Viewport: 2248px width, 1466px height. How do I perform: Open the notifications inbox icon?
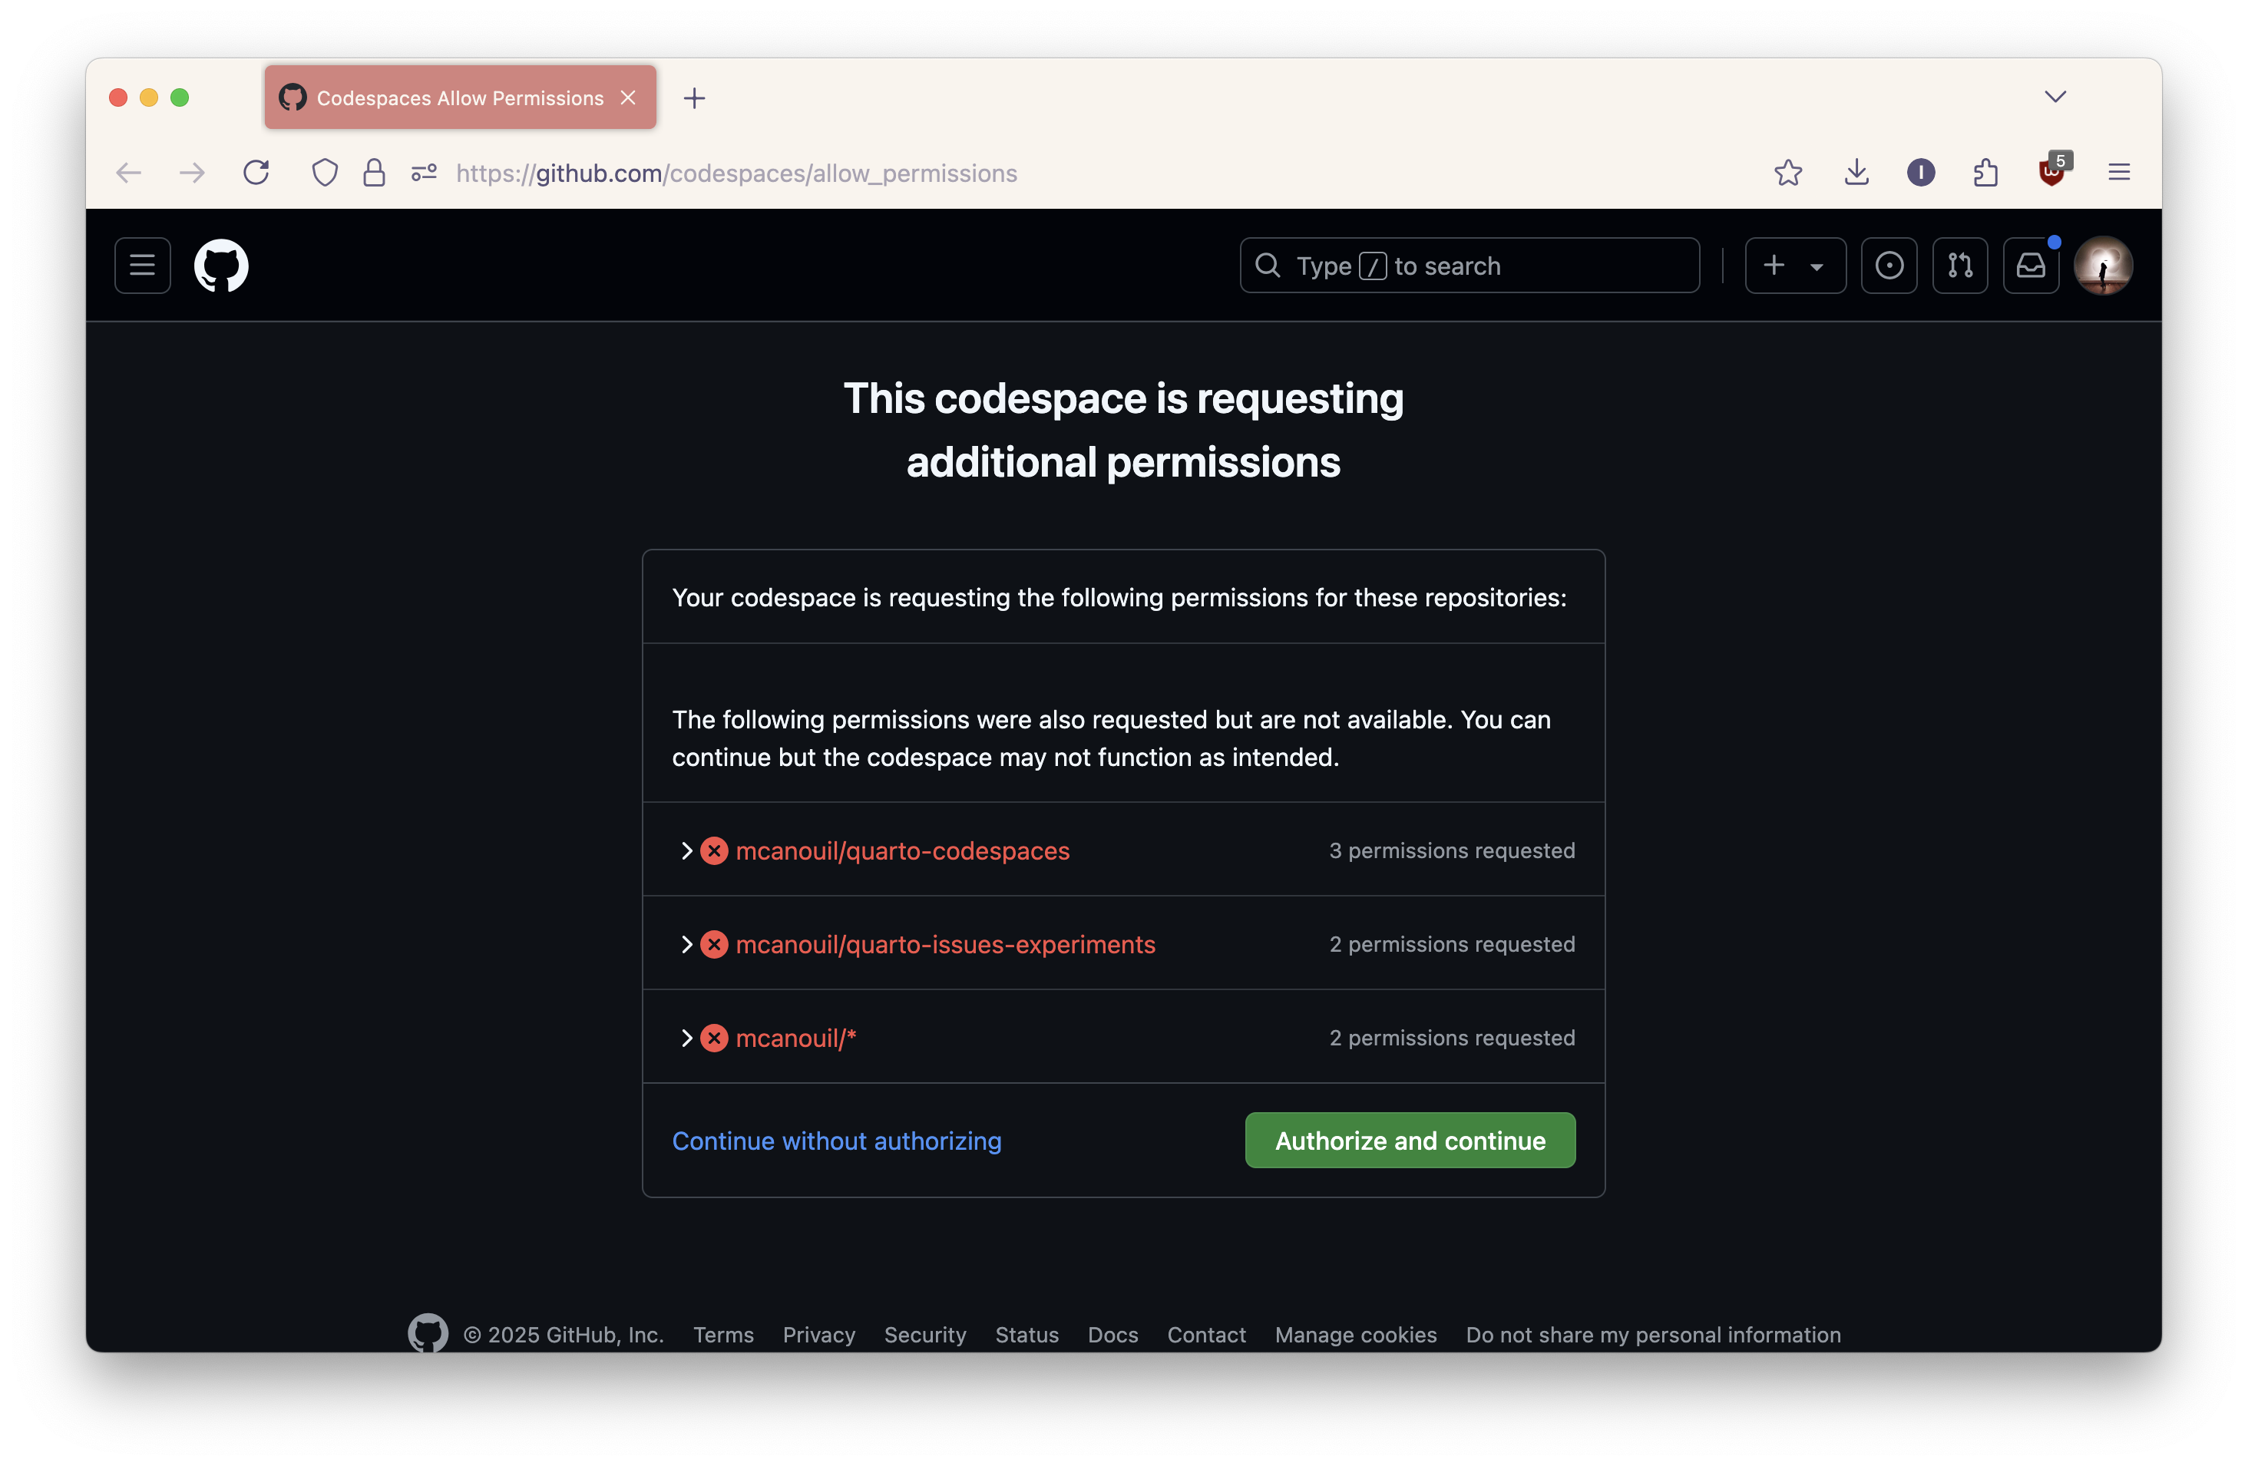click(x=2031, y=266)
